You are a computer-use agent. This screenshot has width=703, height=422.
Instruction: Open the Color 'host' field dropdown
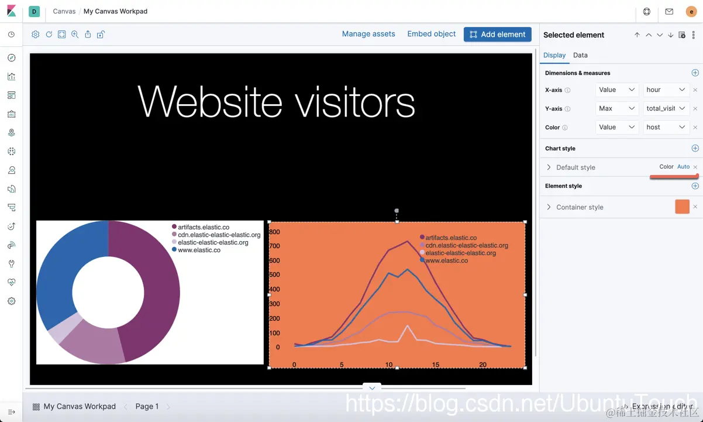click(666, 127)
